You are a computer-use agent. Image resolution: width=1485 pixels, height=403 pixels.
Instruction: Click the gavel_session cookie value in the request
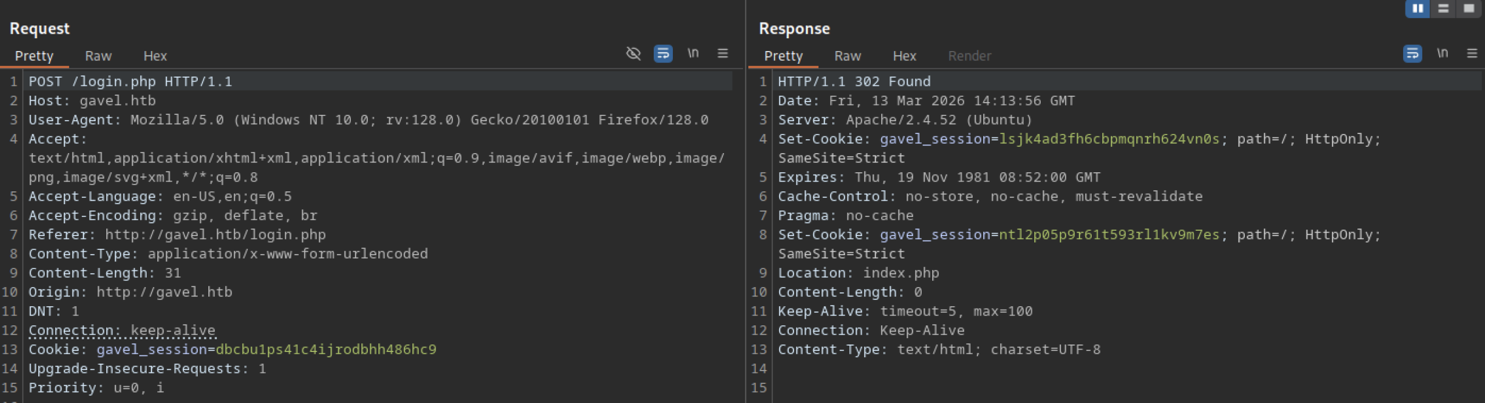pyautogui.click(x=325, y=350)
